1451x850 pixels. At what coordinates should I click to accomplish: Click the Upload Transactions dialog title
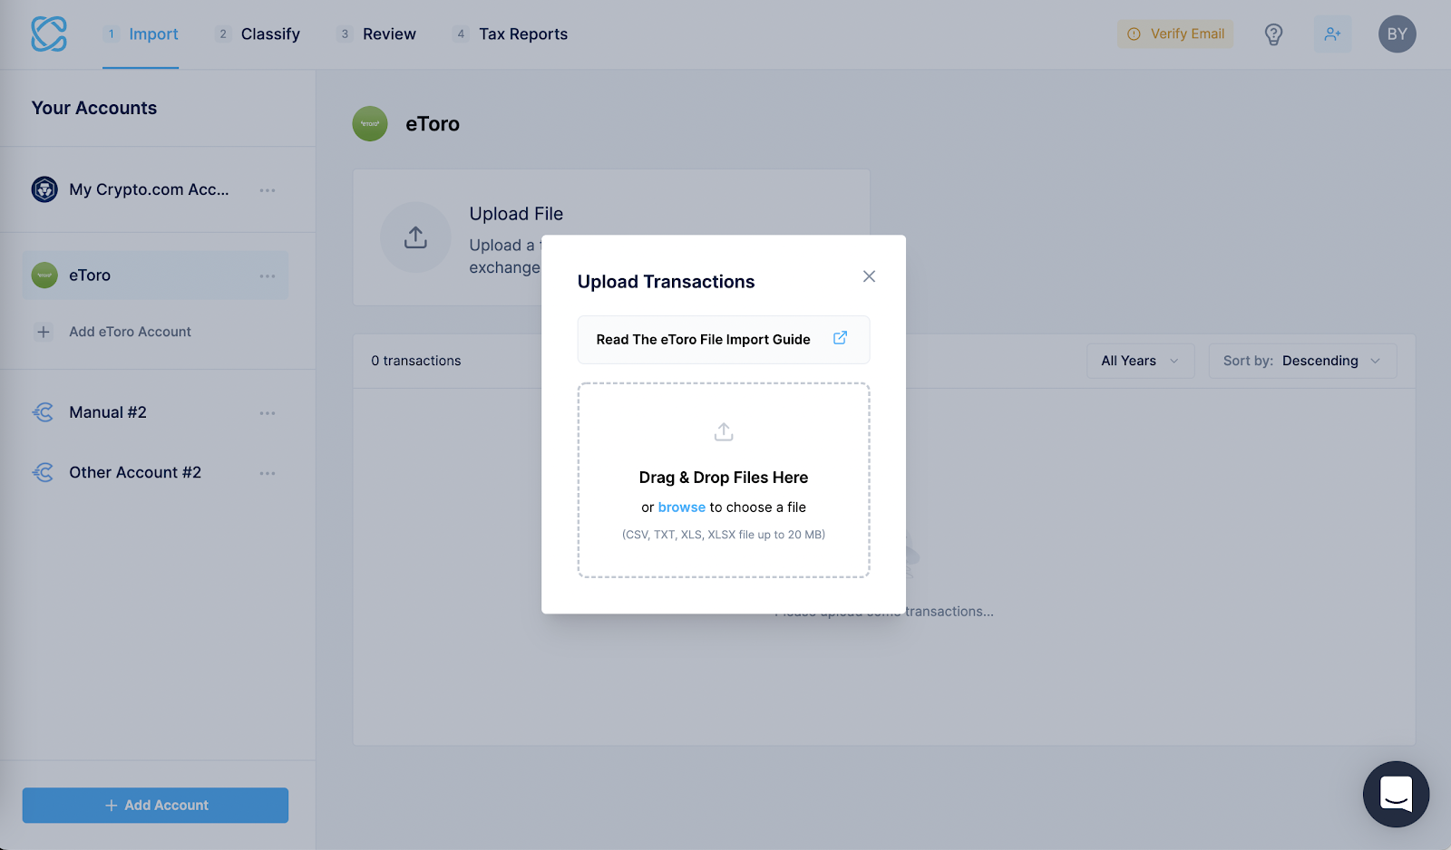[x=666, y=282]
